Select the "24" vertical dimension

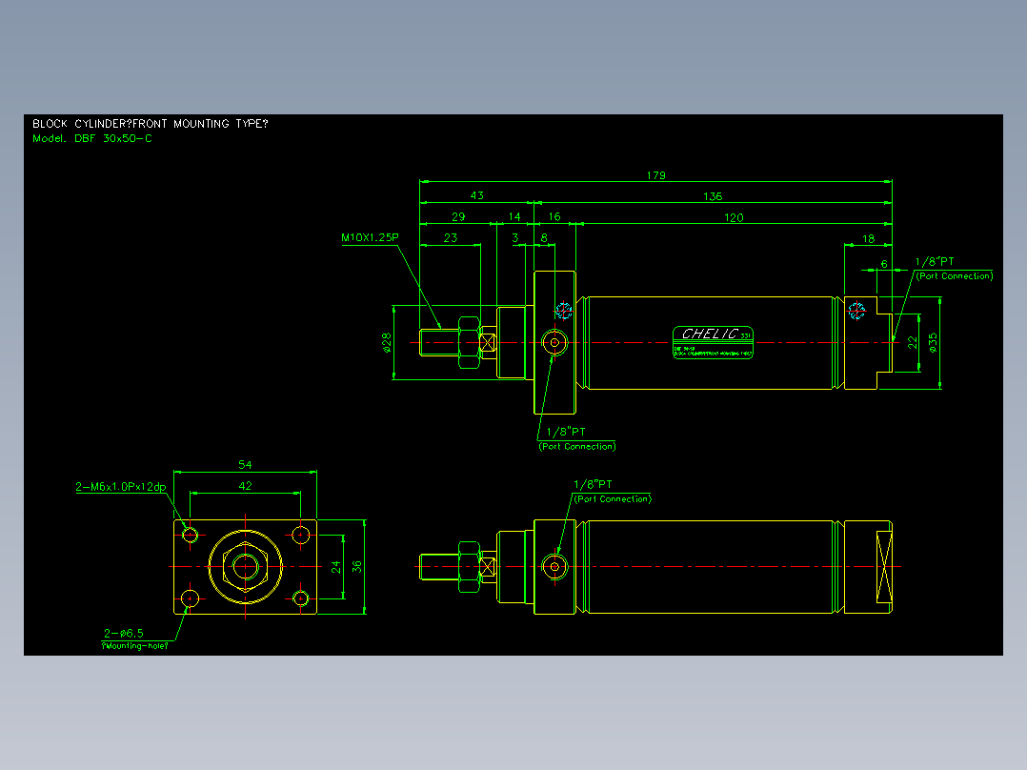point(336,567)
